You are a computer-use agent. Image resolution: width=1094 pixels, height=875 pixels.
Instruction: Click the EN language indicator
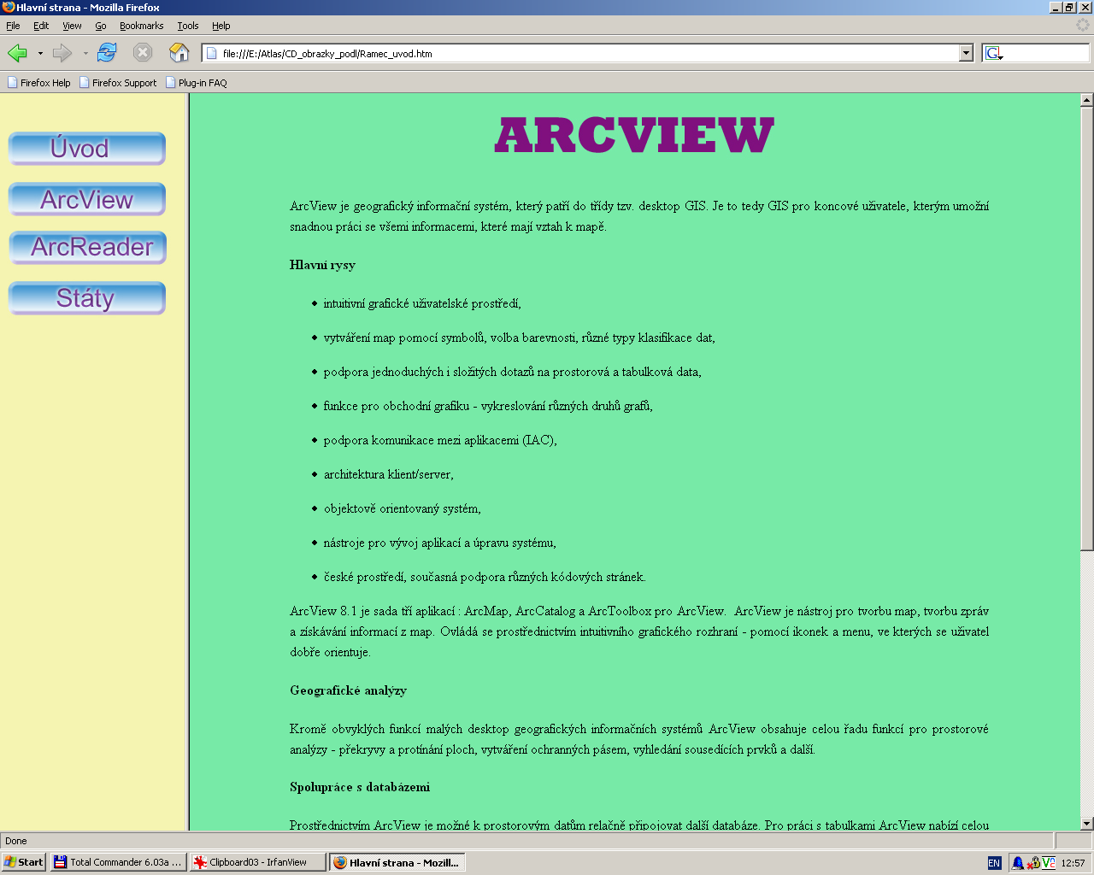[994, 863]
